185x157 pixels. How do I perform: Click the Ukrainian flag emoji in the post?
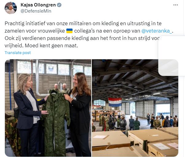point(69,31)
